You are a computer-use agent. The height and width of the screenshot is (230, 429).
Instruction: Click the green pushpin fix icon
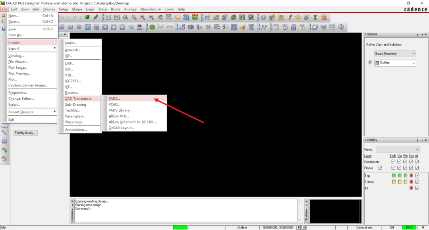pos(96,17)
